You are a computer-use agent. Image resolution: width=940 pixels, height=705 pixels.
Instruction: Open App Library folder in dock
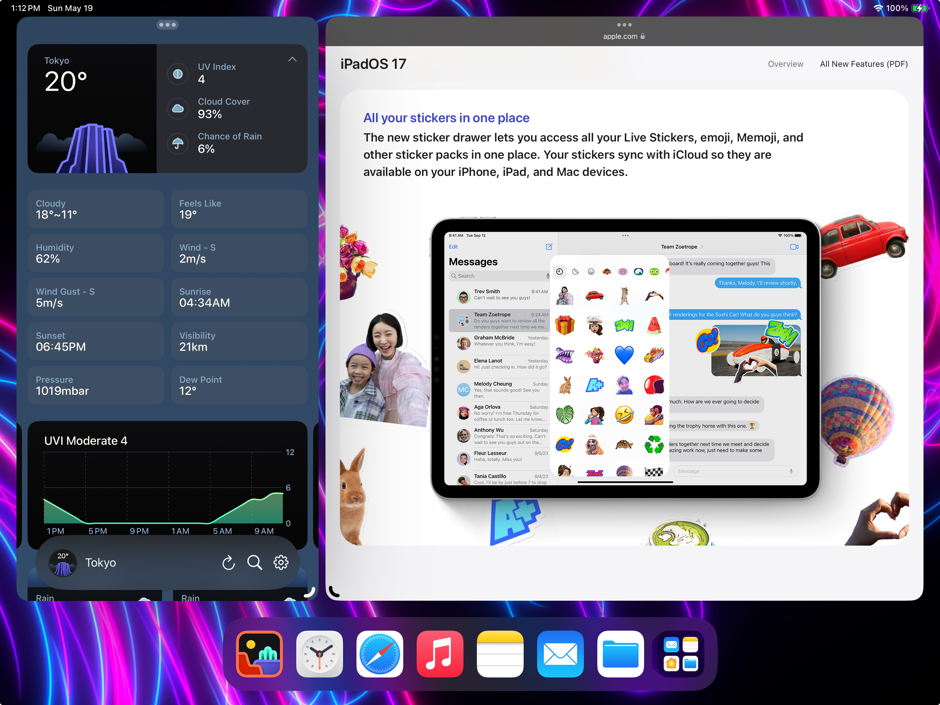(x=681, y=654)
